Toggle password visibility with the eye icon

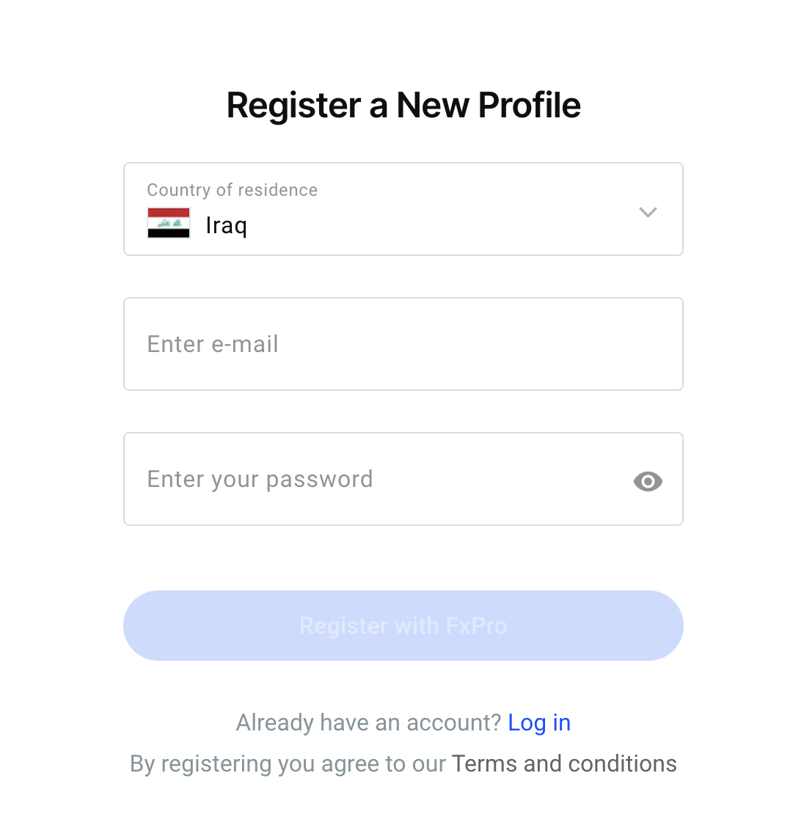[648, 482]
